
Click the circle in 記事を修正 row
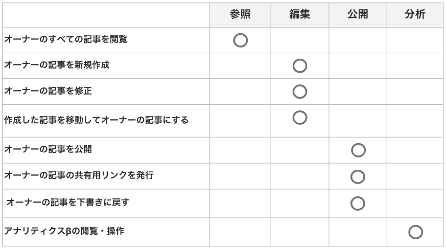(300, 92)
